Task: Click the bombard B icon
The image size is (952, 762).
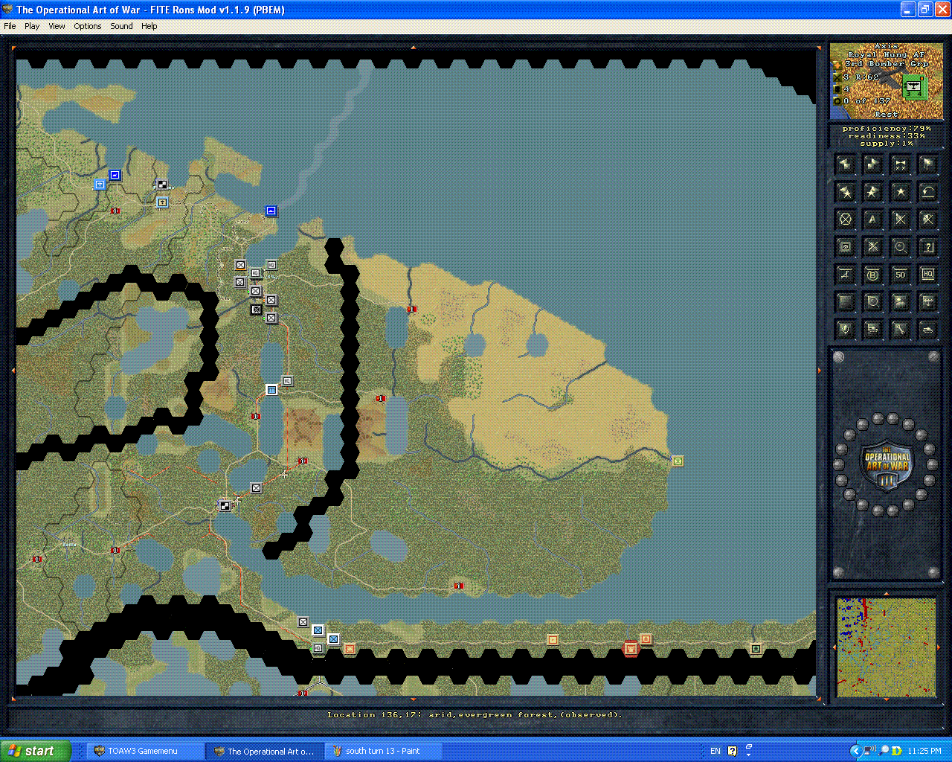Action: 872,274
